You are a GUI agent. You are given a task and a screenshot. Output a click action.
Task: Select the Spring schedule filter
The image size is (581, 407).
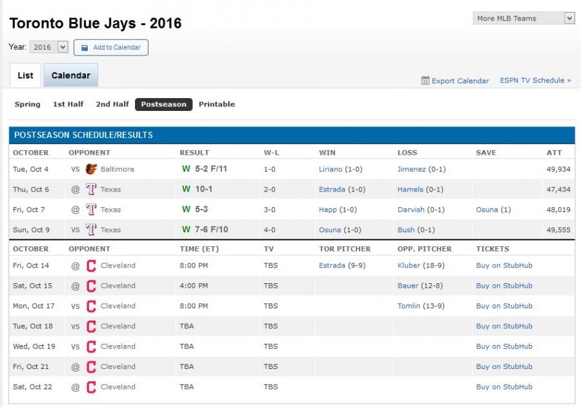coord(27,104)
